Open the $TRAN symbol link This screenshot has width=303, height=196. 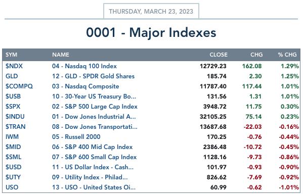pos(16,127)
